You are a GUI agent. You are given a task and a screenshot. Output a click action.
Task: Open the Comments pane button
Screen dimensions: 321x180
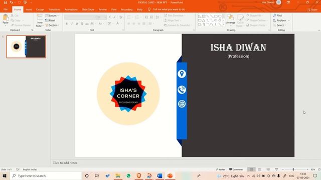click(236, 169)
